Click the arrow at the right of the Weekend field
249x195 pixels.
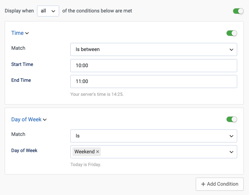pyautogui.click(x=231, y=152)
